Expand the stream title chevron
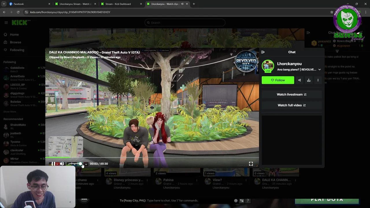Screen dimensions: 370x208 (x=319, y=70)
